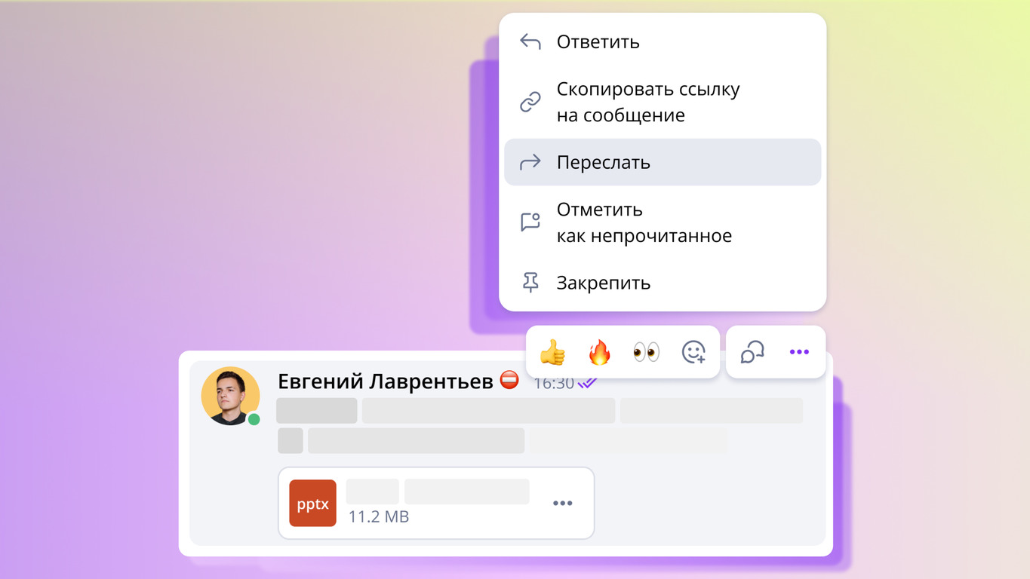Click the reply arrow icon
Screen dimensions: 1030x579
coord(530,41)
